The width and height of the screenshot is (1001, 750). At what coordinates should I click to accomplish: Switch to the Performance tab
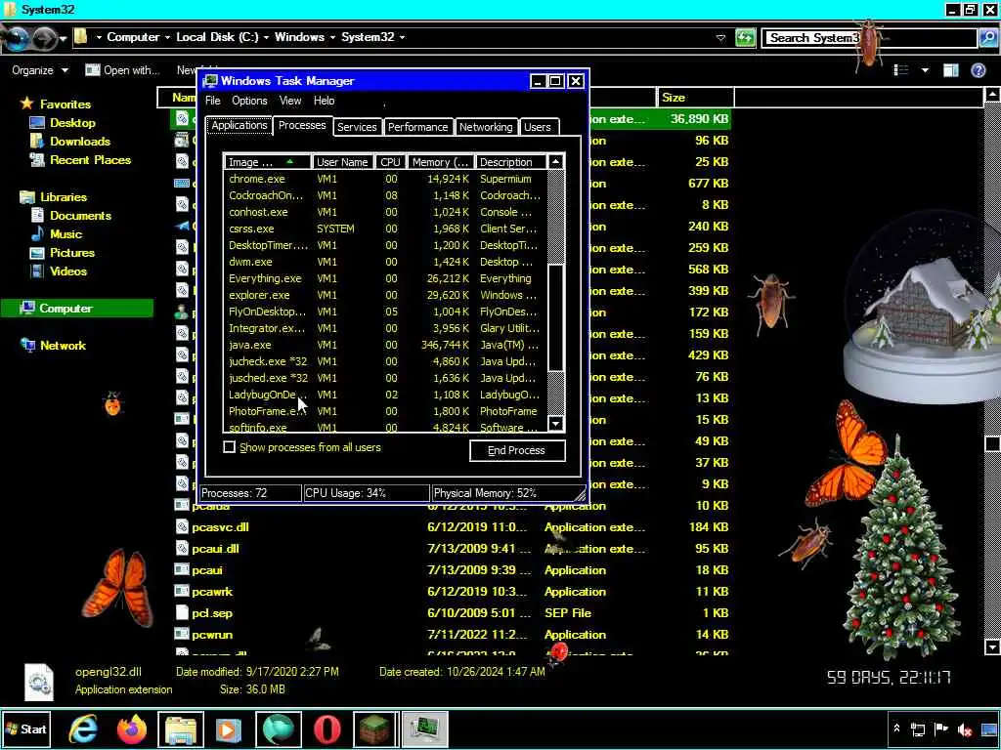(418, 127)
